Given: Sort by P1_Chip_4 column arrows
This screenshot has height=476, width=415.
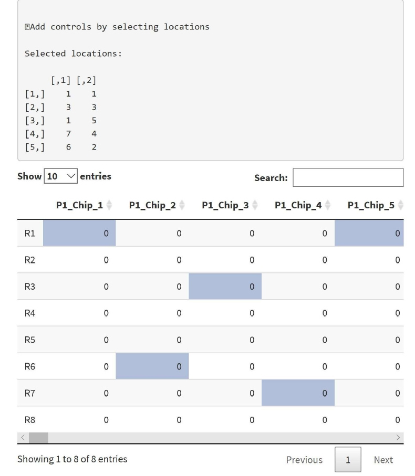Looking at the screenshot, I should pyautogui.click(x=328, y=205).
